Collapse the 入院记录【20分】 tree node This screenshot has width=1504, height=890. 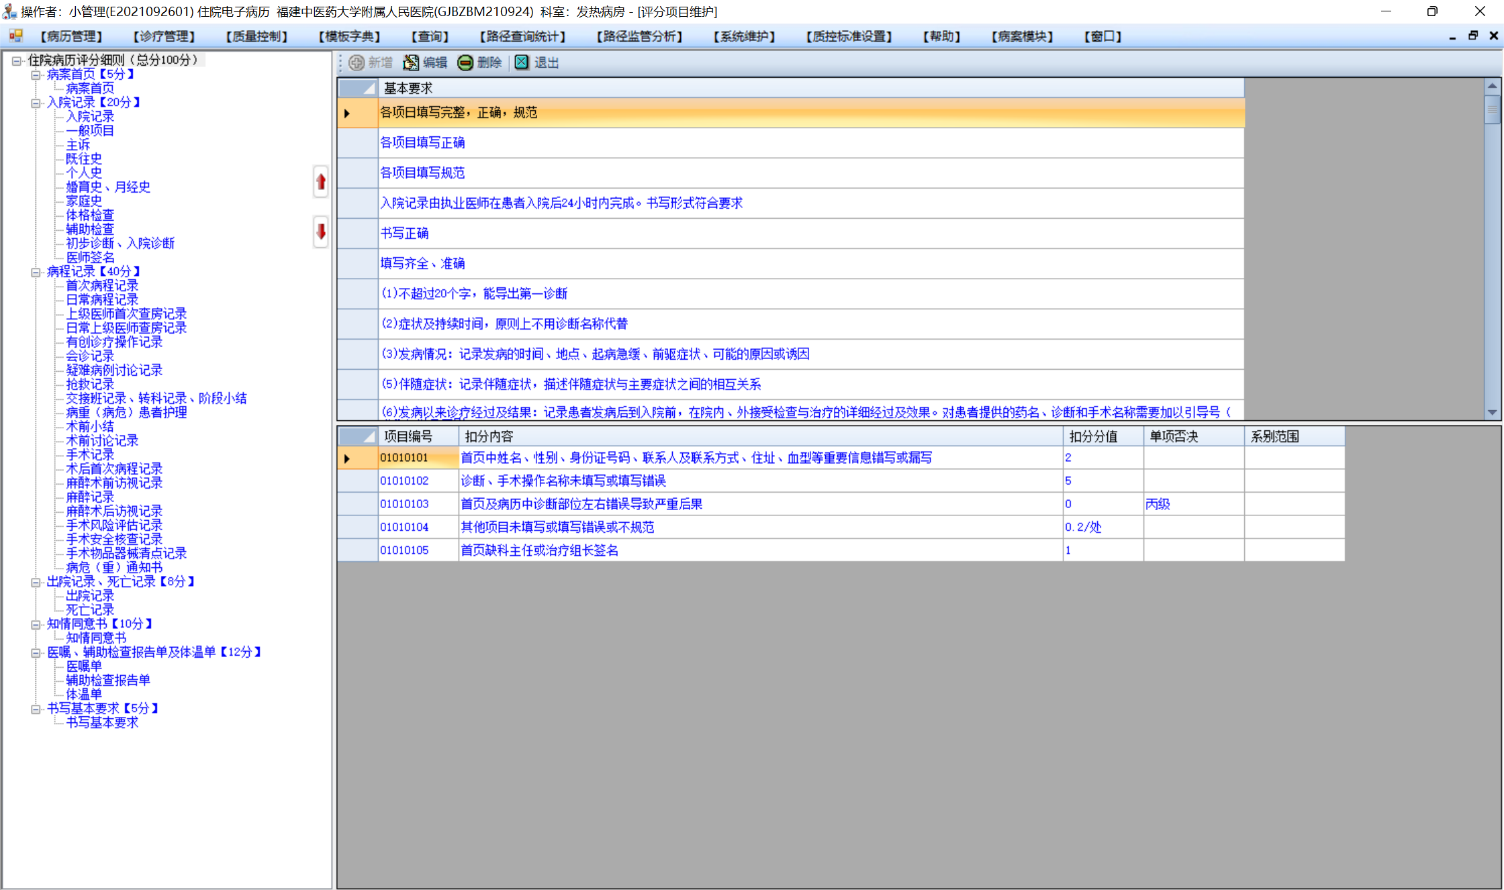tap(36, 103)
